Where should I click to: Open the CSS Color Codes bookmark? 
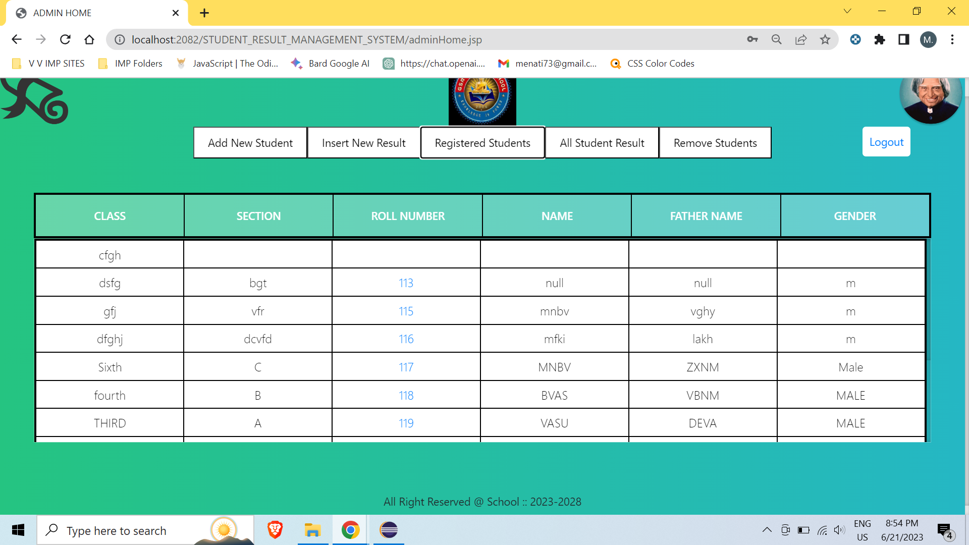(x=651, y=64)
